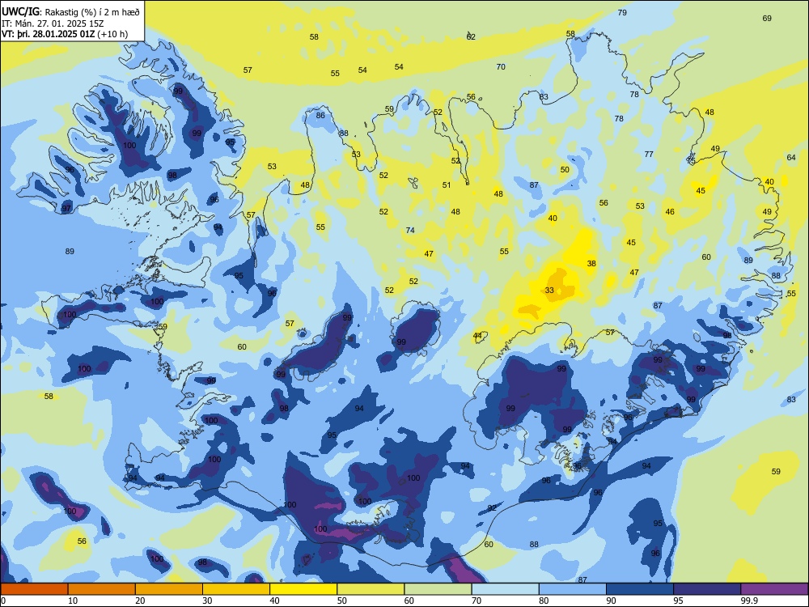Screen dimensions: 809x607
Task: Click the humidity value '44' on the map
Action: click(x=477, y=336)
